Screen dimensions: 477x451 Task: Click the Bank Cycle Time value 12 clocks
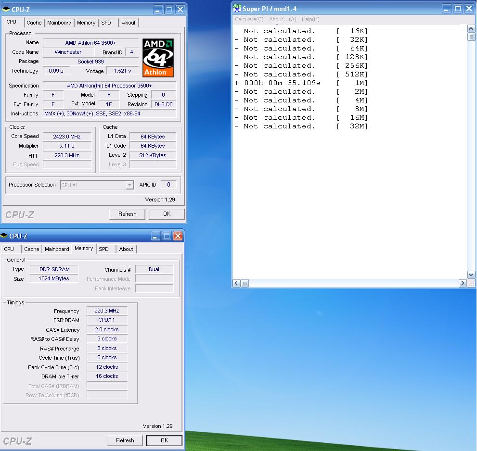(x=107, y=367)
